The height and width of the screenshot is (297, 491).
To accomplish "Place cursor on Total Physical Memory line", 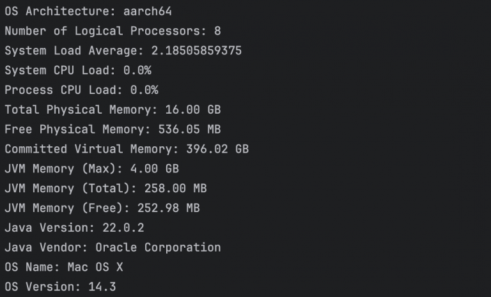I will pos(113,110).
